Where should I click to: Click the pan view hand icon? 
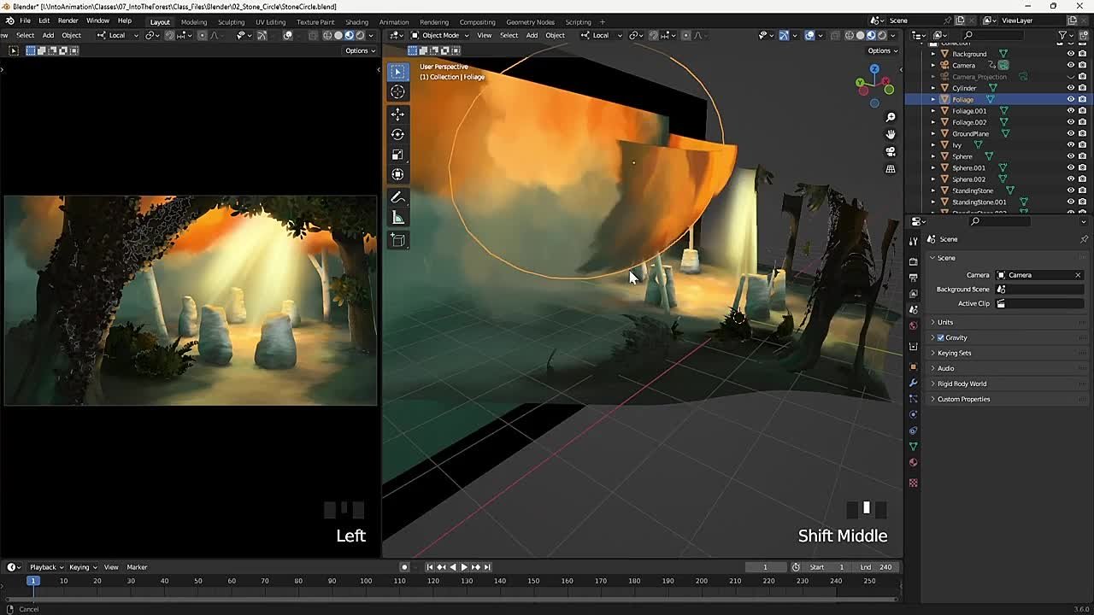[x=891, y=134]
